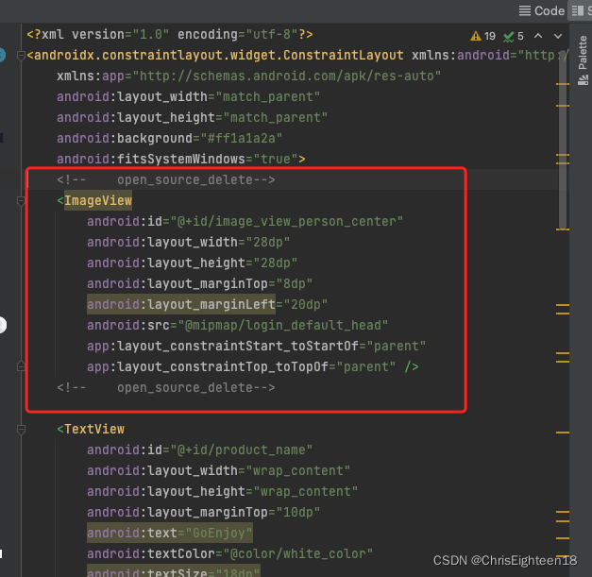Click the product_name id value
Screen dimensions: 592x577
point(242,450)
